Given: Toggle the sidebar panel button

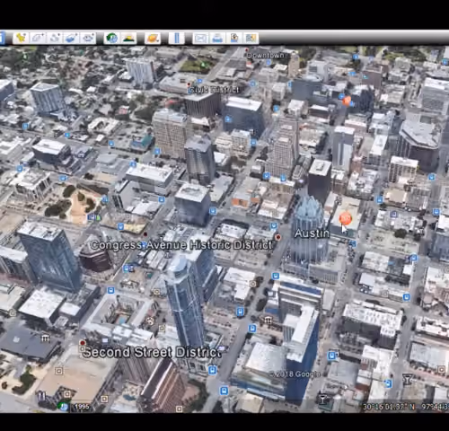Looking at the screenshot, I should click(3, 38).
